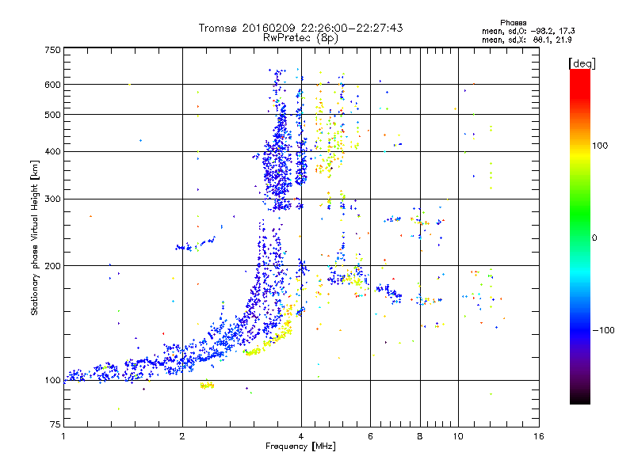Click the yellow dot cluster just below 100 km
The height and width of the screenshot is (475, 634).
[x=207, y=386]
